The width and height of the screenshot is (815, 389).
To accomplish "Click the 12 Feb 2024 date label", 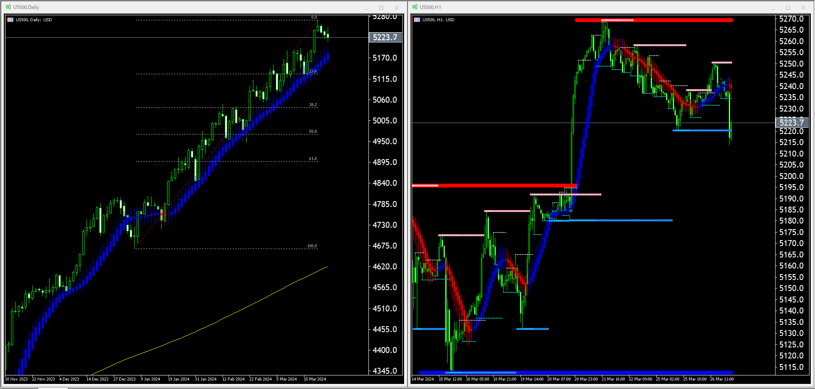I will pyautogui.click(x=233, y=379).
